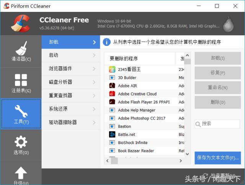Open the 磁盘分析器 disk analyzer tab
The width and height of the screenshot is (245, 185).
pyautogui.click(x=70, y=82)
